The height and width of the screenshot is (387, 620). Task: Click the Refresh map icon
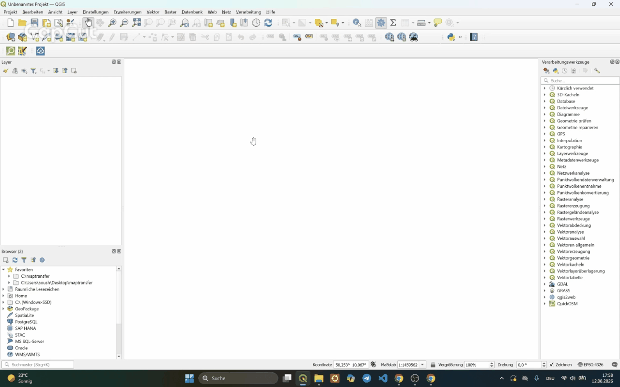268,23
